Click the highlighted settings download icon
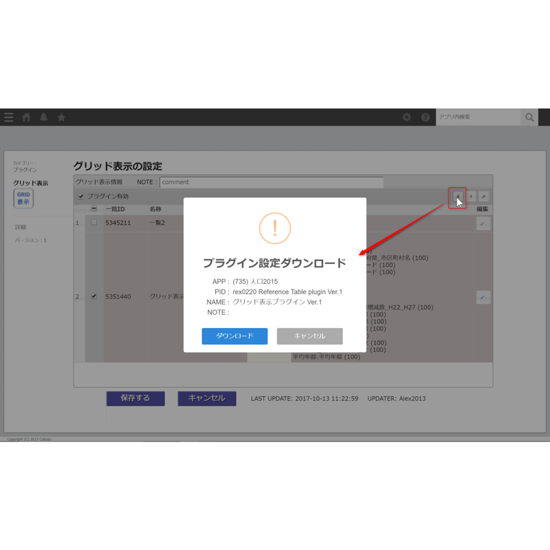This screenshot has width=550, height=550. [x=458, y=197]
